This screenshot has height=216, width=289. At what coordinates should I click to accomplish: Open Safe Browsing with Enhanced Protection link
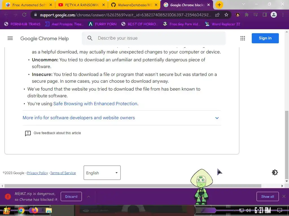(95, 104)
